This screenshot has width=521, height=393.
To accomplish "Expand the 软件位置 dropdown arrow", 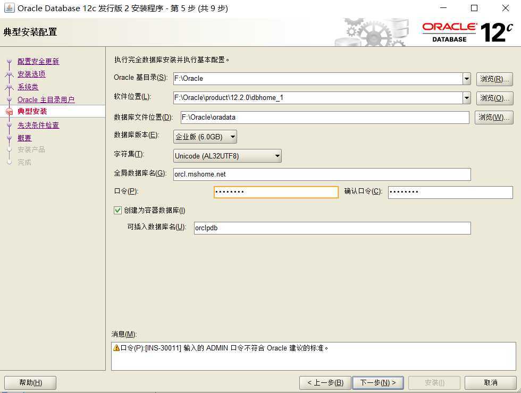I will click(467, 98).
